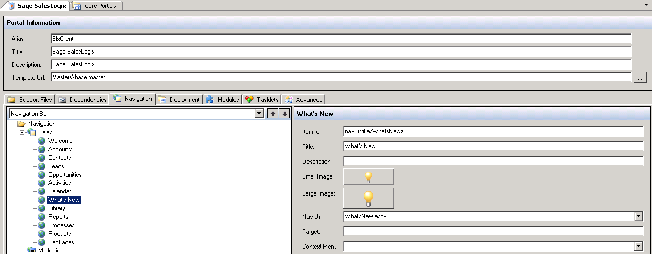Select the Reports tree item
652x254 pixels.
click(58, 217)
